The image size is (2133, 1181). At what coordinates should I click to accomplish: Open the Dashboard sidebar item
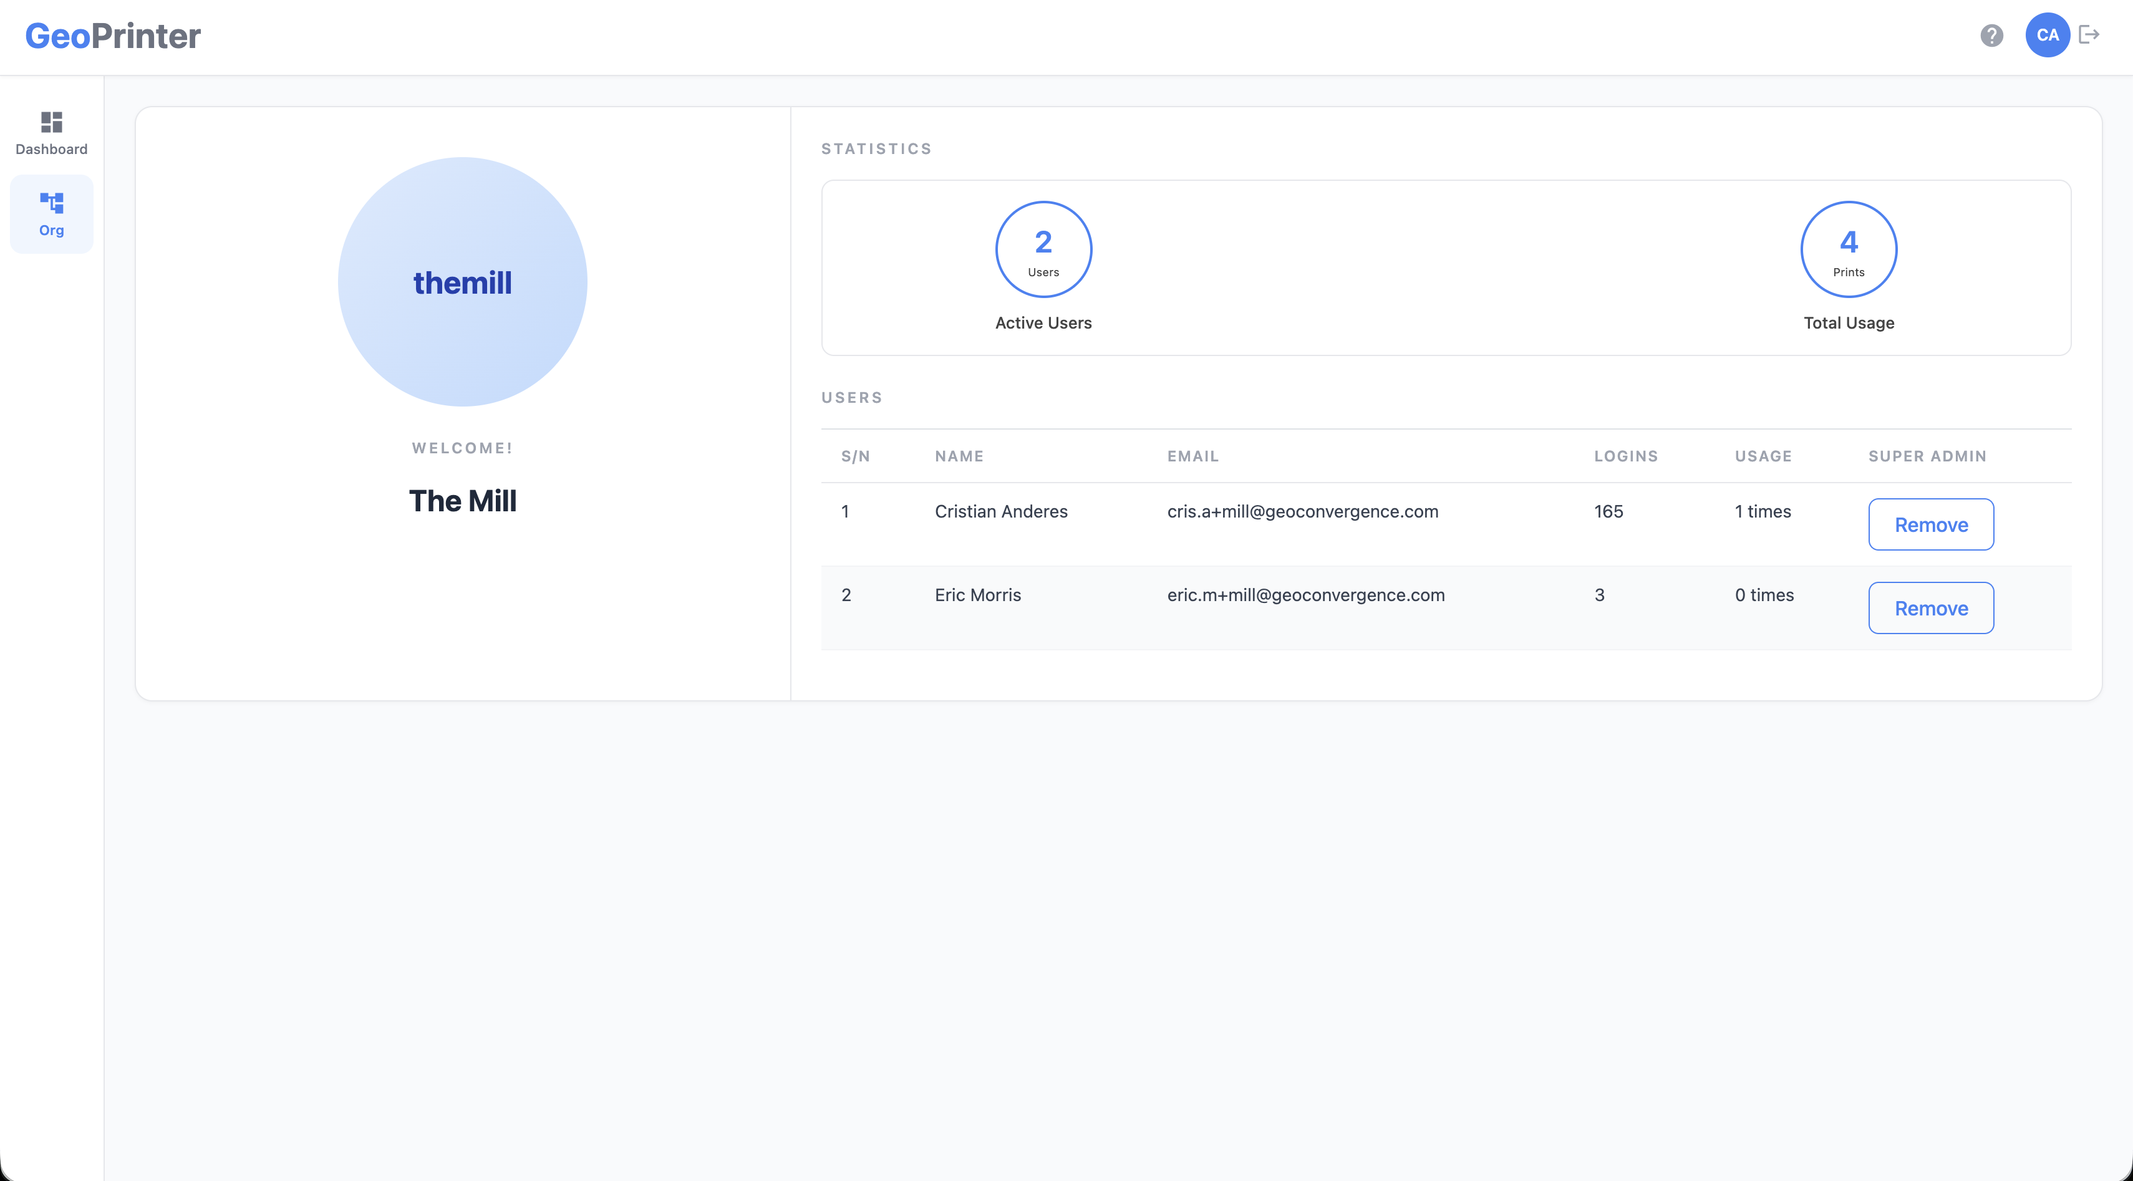(x=51, y=133)
